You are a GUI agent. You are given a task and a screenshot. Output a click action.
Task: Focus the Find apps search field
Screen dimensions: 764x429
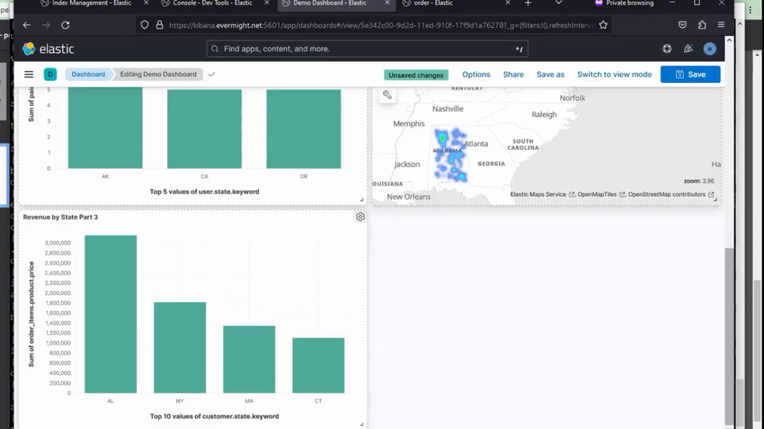(x=367, y=49)
